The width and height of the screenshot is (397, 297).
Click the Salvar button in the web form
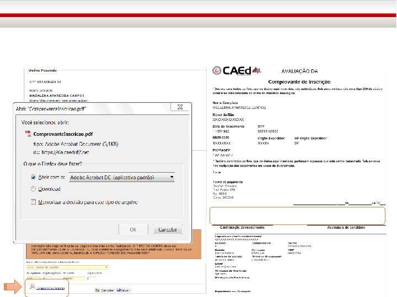coord(124,290)
